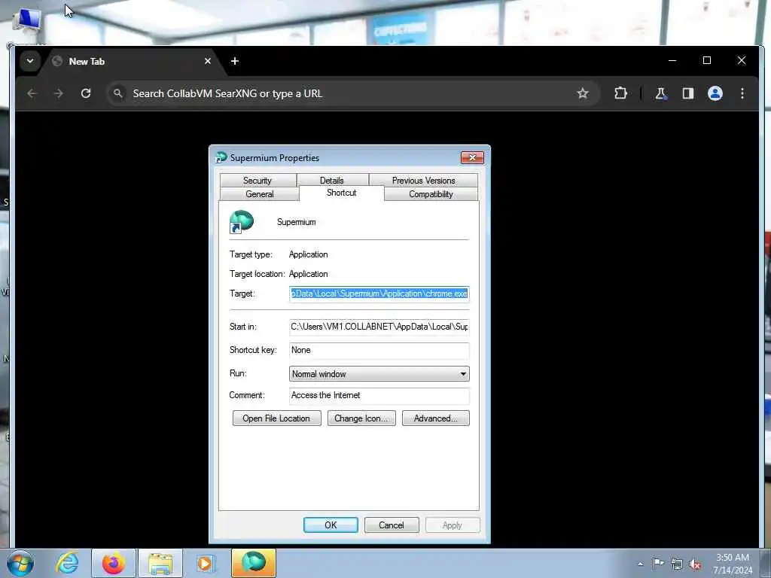Viewport: 771px width, 578px height.
Task: Click the Start in path field
Action: click(379, 327)
